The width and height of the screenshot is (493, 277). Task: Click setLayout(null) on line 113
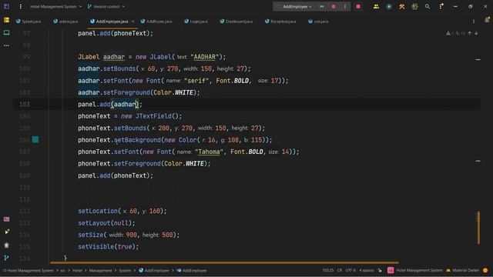point(106,223)
